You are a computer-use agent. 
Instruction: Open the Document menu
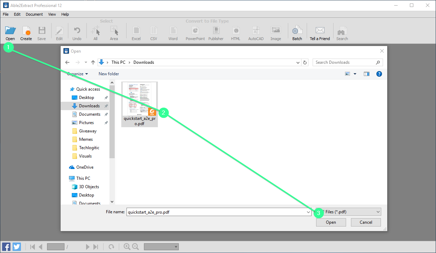(x=34, y=14)
